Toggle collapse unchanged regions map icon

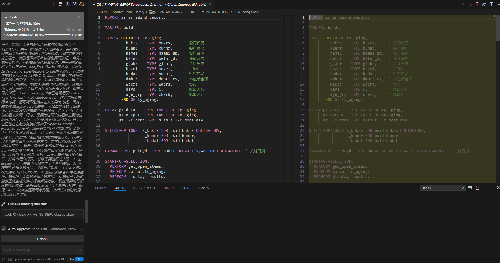click(484, 4)
